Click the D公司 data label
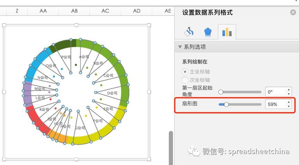The width and height of the screenshot is (299, 165). 112,93
